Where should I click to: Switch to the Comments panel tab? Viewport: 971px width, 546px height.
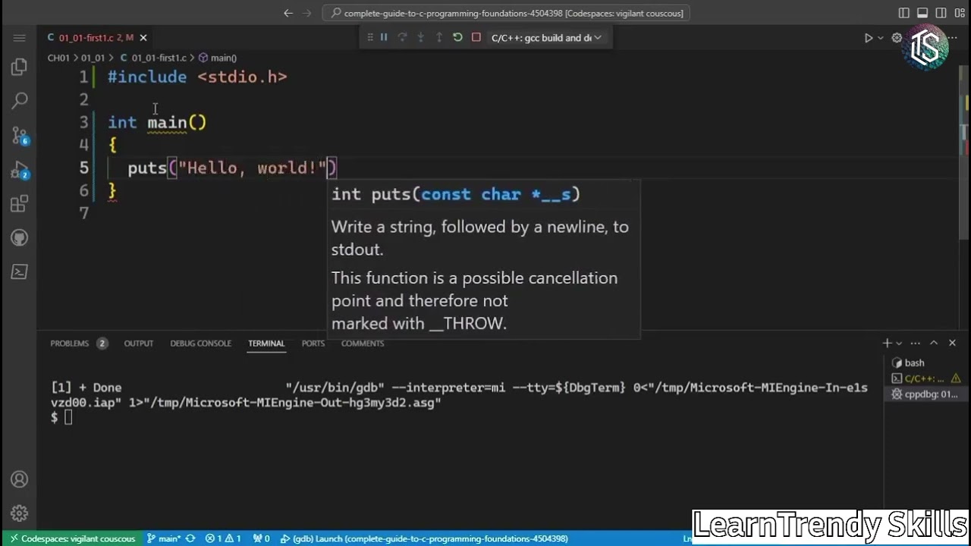tap(363, 344)
